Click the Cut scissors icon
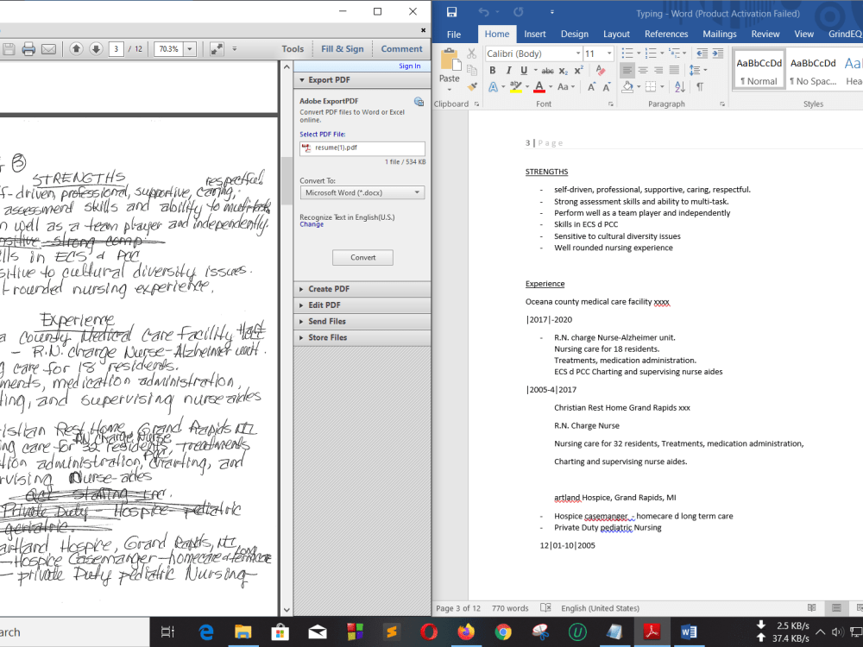Screen dimensions: 863x647 [472, 53]
